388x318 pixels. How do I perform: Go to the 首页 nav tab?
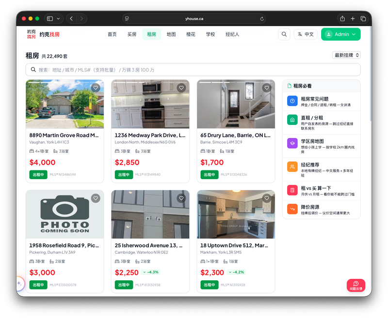(112, 34)
